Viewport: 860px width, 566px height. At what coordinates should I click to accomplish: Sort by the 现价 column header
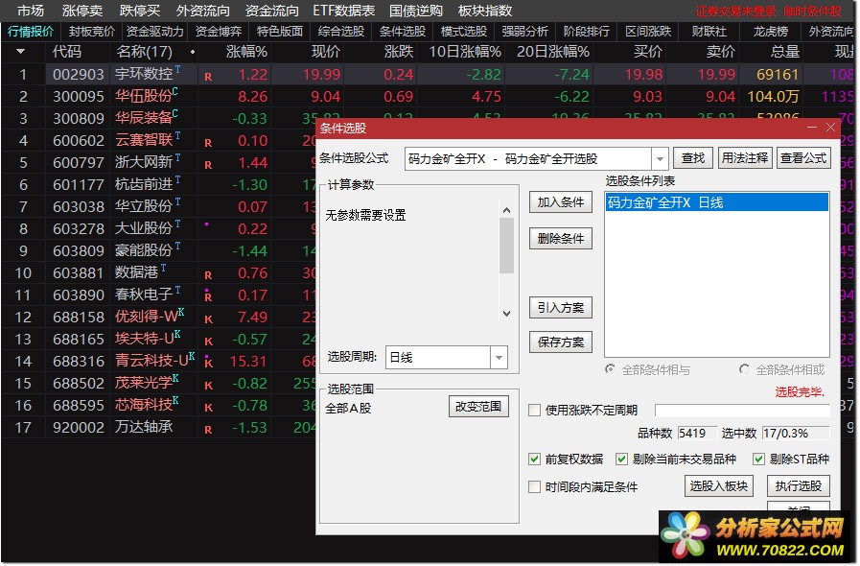326,52
